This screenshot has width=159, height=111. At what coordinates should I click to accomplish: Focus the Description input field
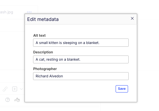[81, 59]
